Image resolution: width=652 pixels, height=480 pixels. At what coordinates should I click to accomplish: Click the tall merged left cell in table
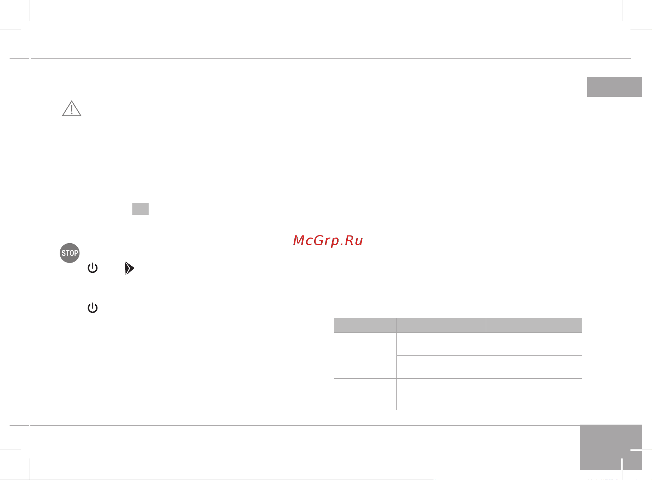click(365, 355)
